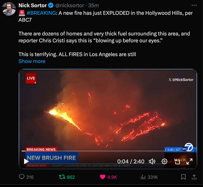View the 331K analytics bar icon
Screen dimensions: 203x187
[143, 177]
